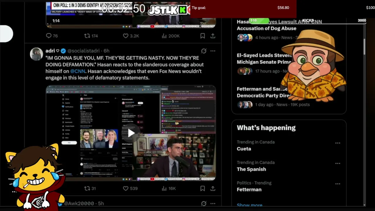Open the more options menu on adri's tweet

(x=213, y=51)
